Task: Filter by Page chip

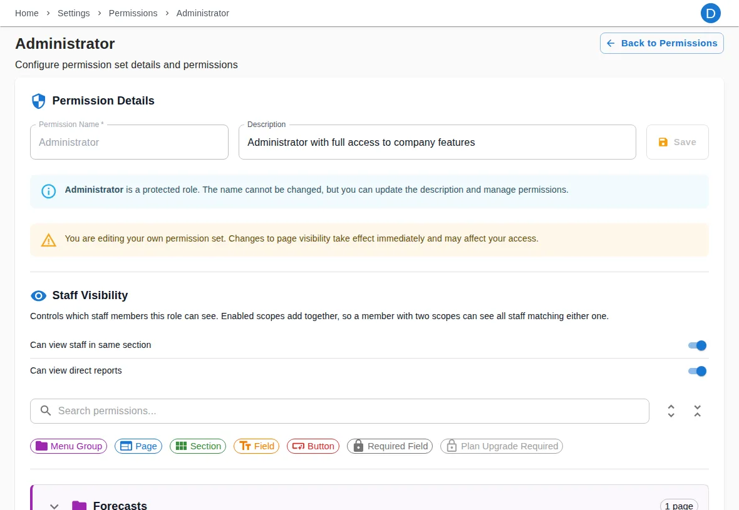Action: coord(138,446)
